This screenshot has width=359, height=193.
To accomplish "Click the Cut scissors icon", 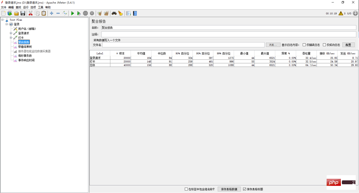I will (30, 13).
